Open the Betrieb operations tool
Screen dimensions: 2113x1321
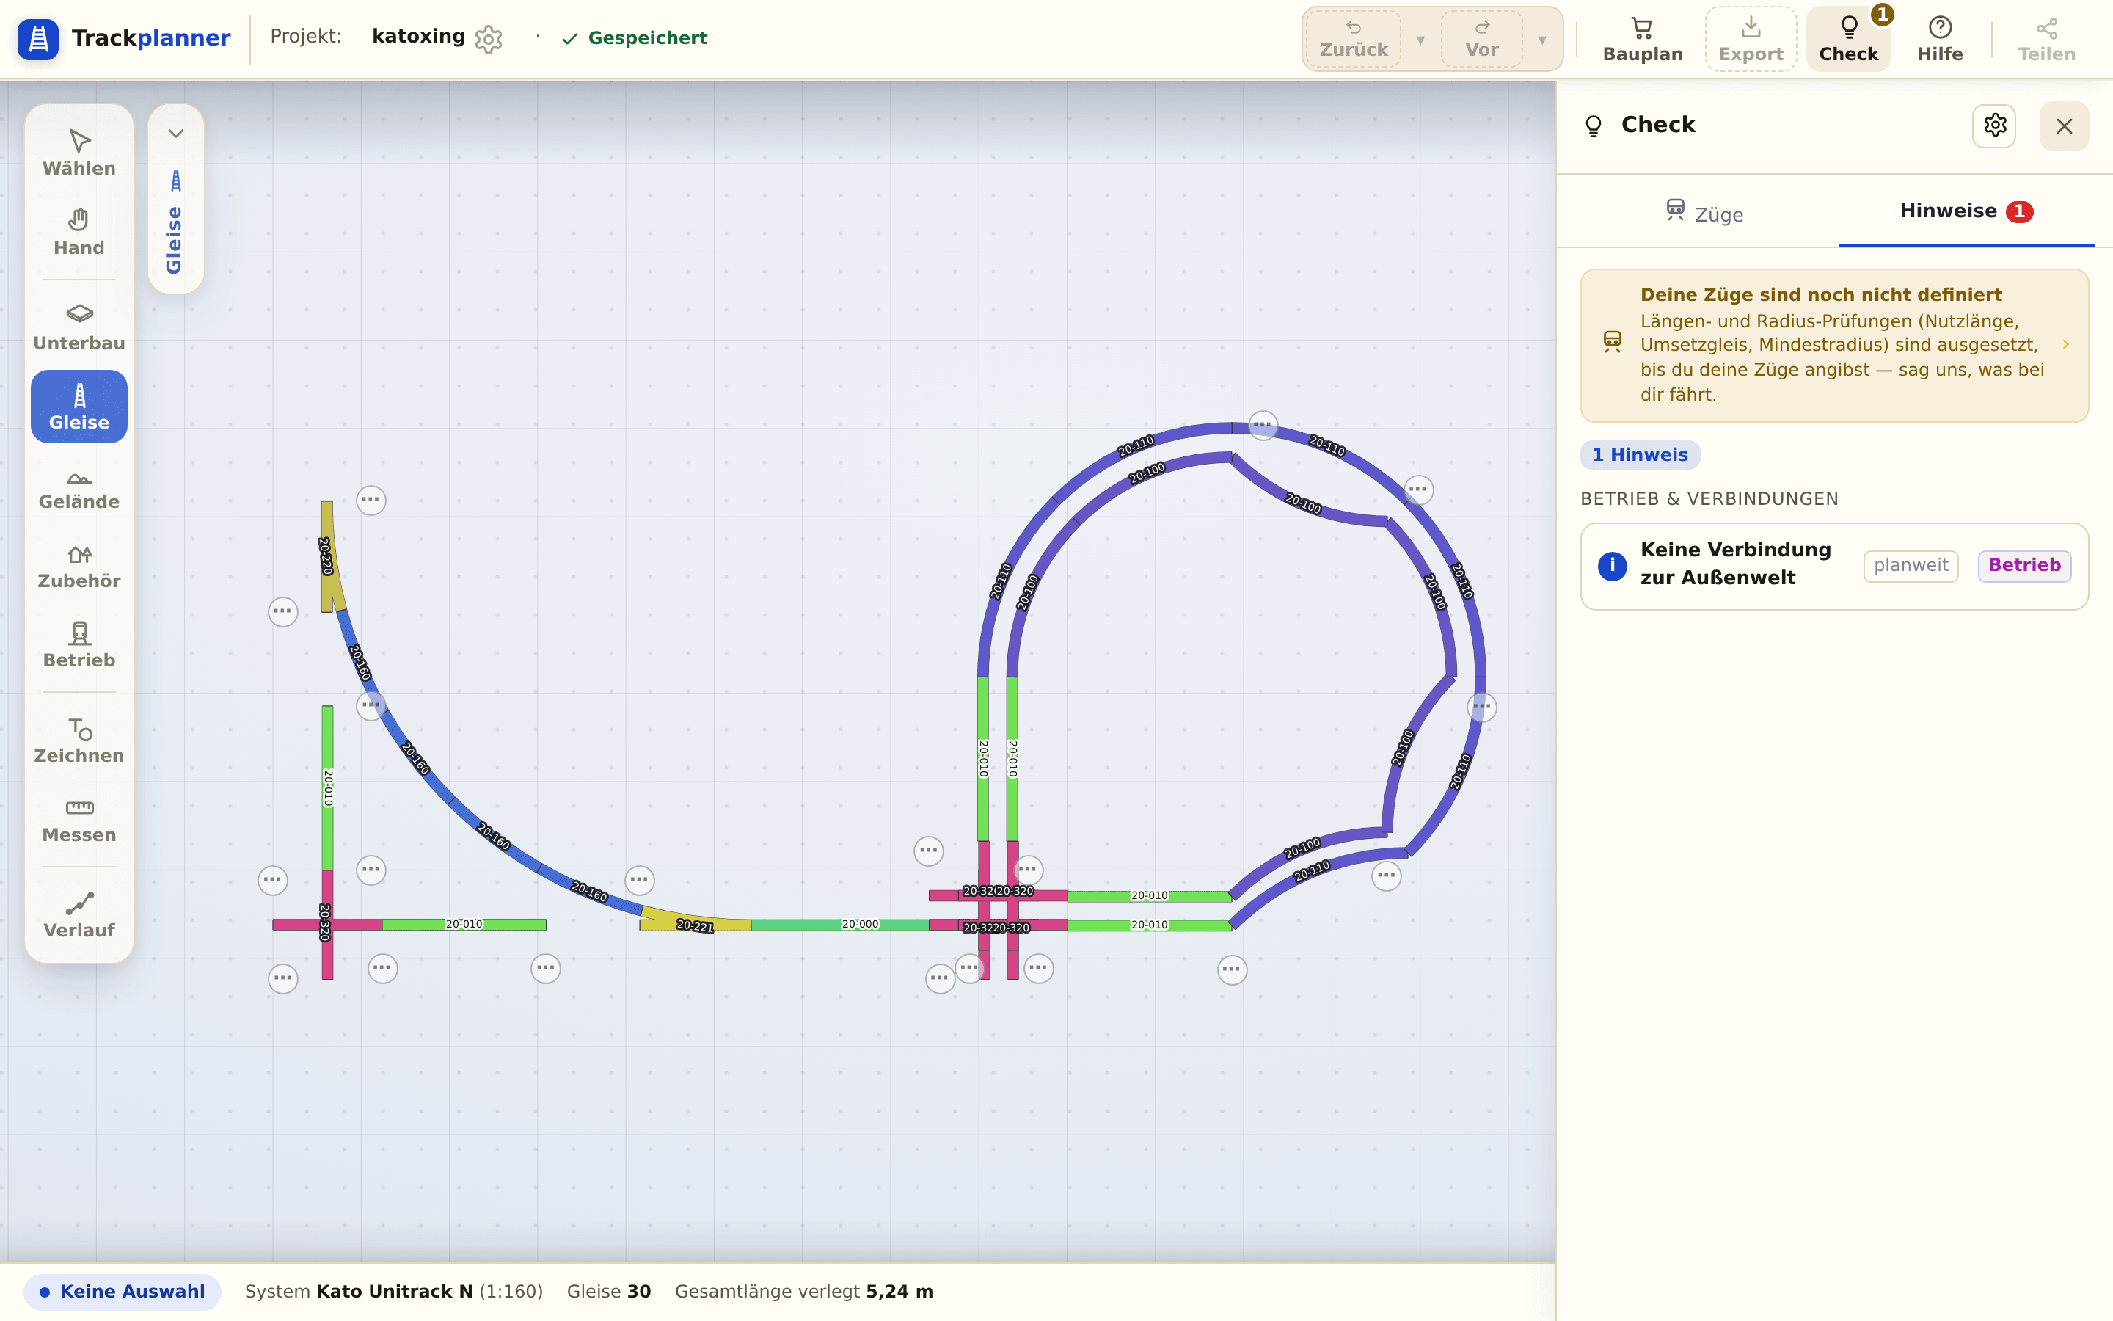click(x=79, y=645)
